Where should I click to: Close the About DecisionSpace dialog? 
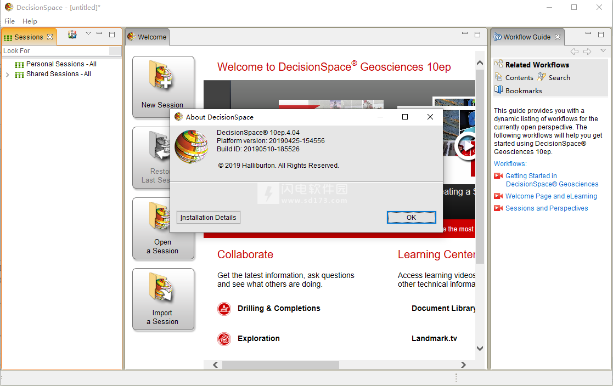(430, 117)
